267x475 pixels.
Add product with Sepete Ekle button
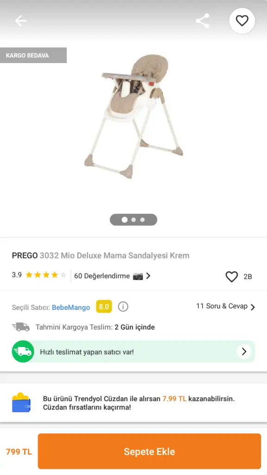(149, 451)
